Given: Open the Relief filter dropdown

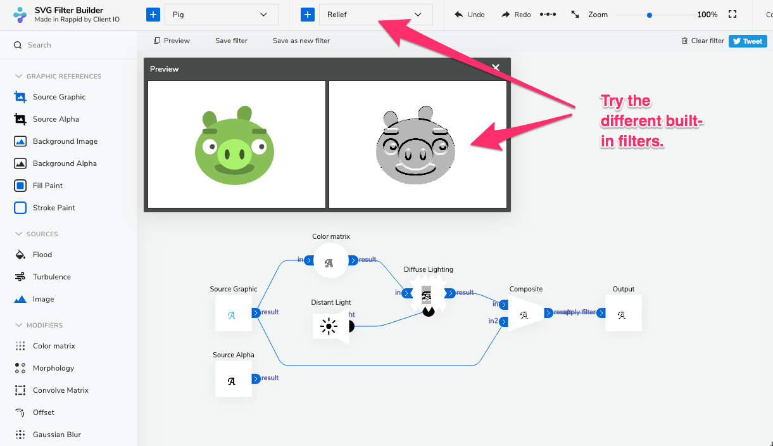Looking at the screenshot, I should 376,13.
